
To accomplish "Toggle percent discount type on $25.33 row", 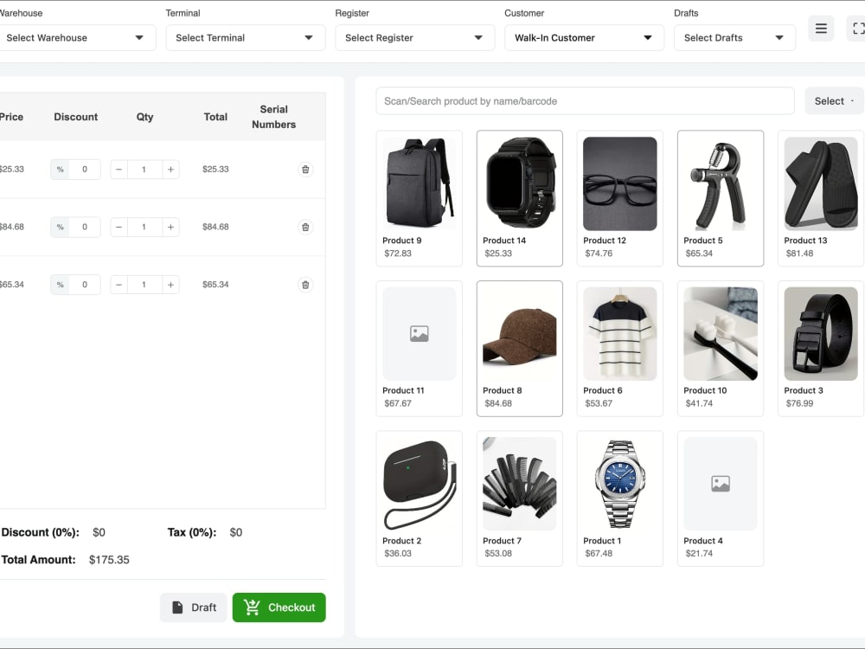I will [x=61, y=170].
